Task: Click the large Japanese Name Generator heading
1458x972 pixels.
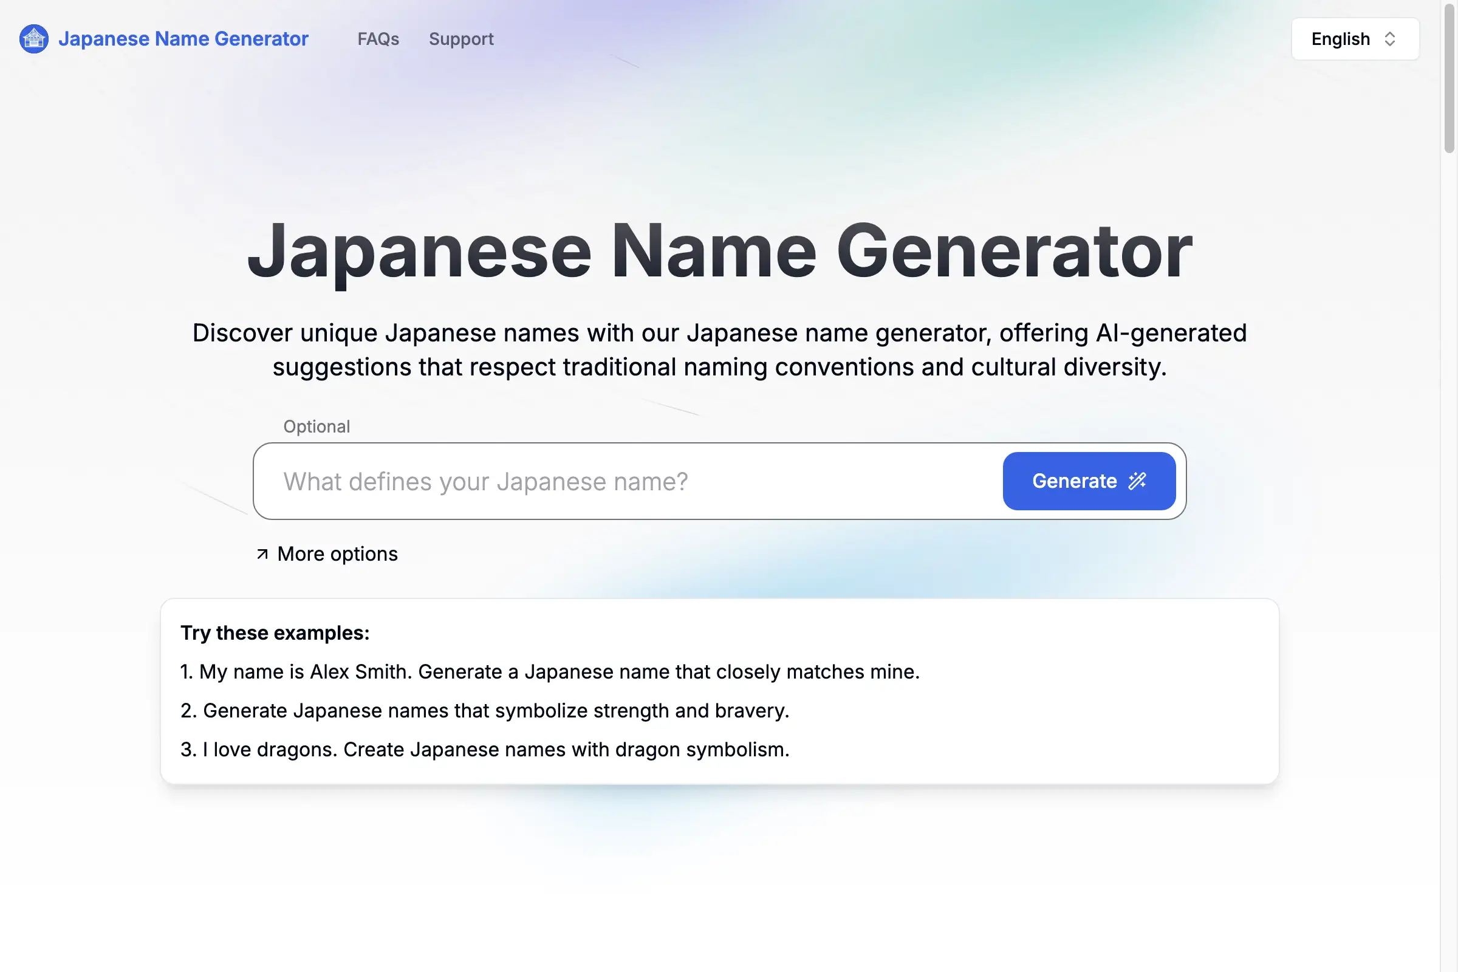Action: tap(719, 251)
